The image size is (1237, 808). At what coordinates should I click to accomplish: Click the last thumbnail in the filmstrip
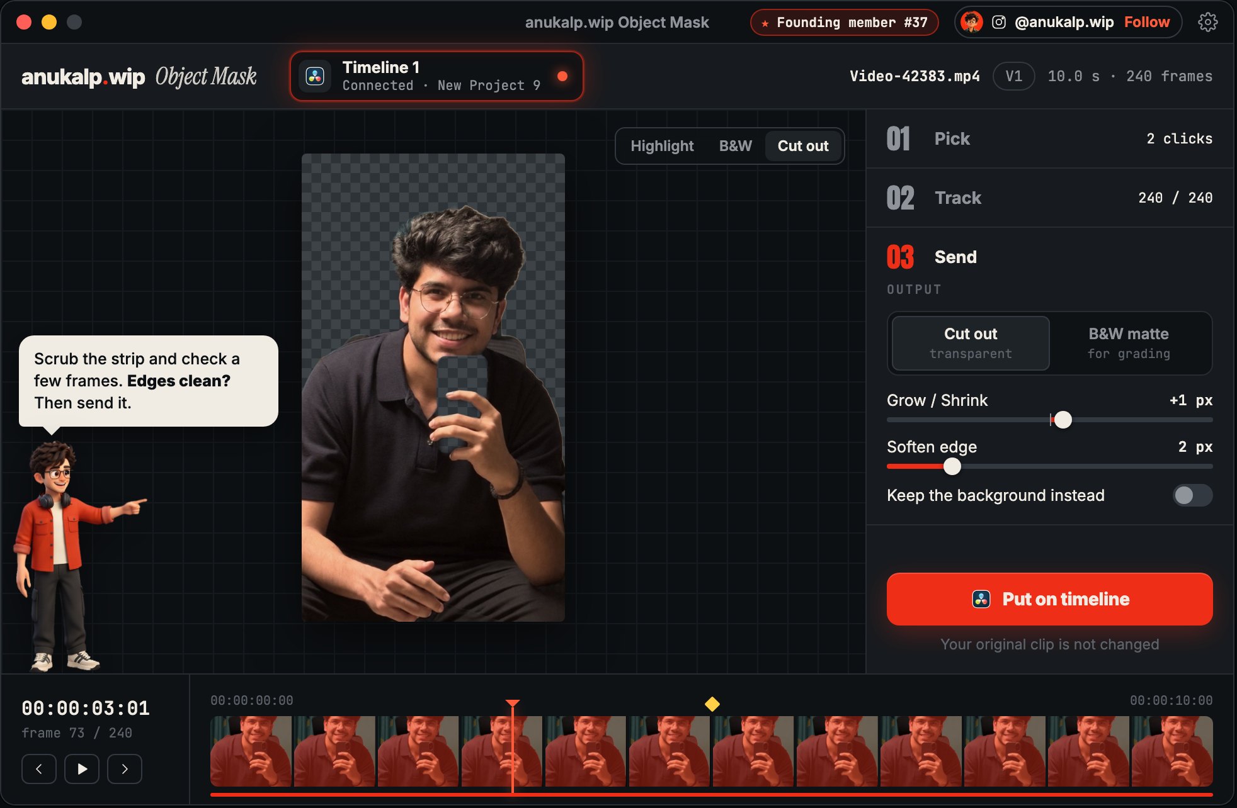pos(1172,751)
